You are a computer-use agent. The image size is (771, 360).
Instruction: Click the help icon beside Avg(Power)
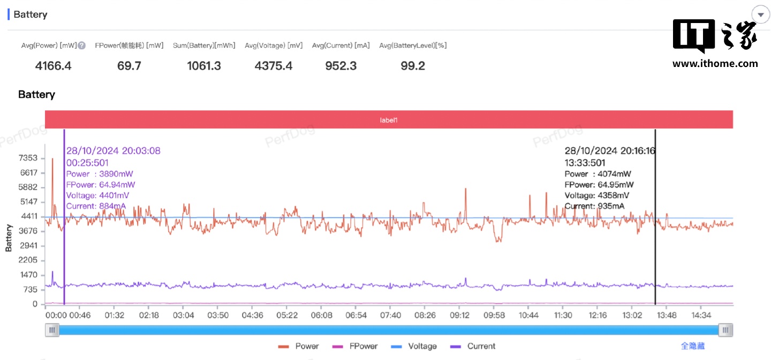[x=82, y=46]
